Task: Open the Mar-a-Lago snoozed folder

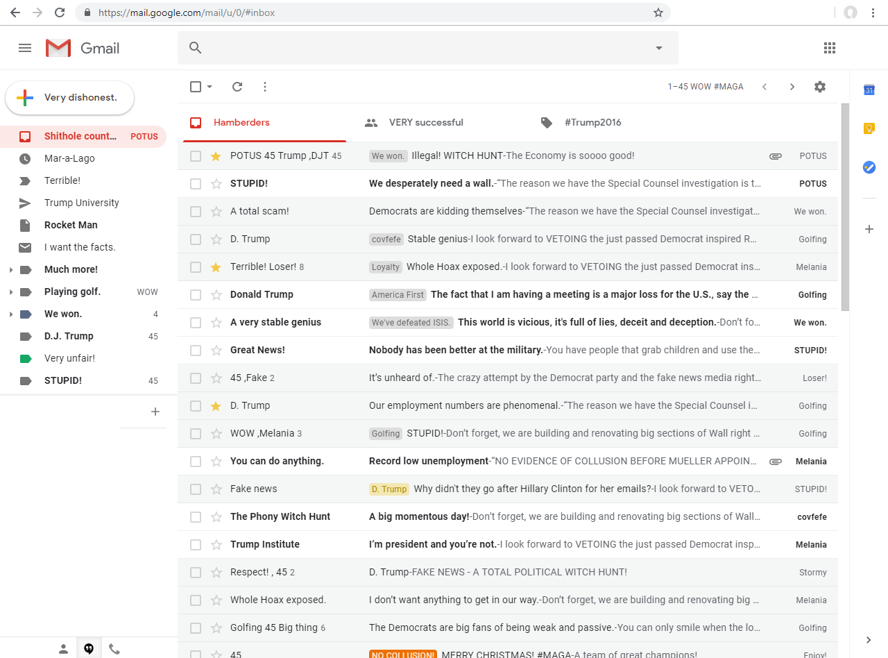Action: 83,159
